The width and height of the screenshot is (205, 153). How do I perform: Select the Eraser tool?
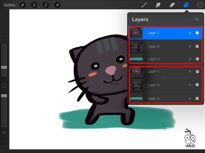tap(172, 5)
